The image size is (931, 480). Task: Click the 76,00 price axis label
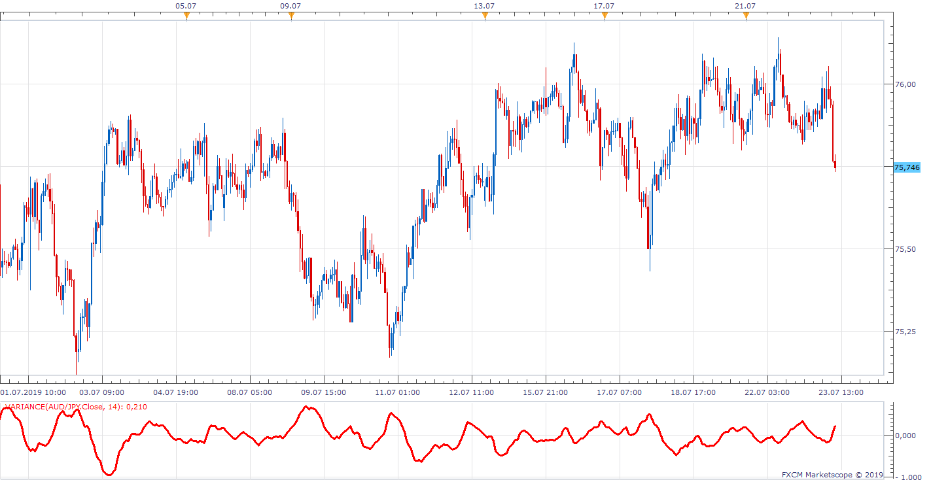(904, 84)
